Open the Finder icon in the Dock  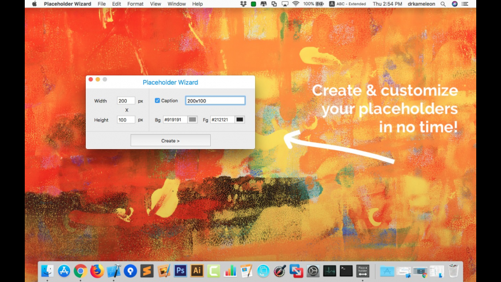pos(47,271)
